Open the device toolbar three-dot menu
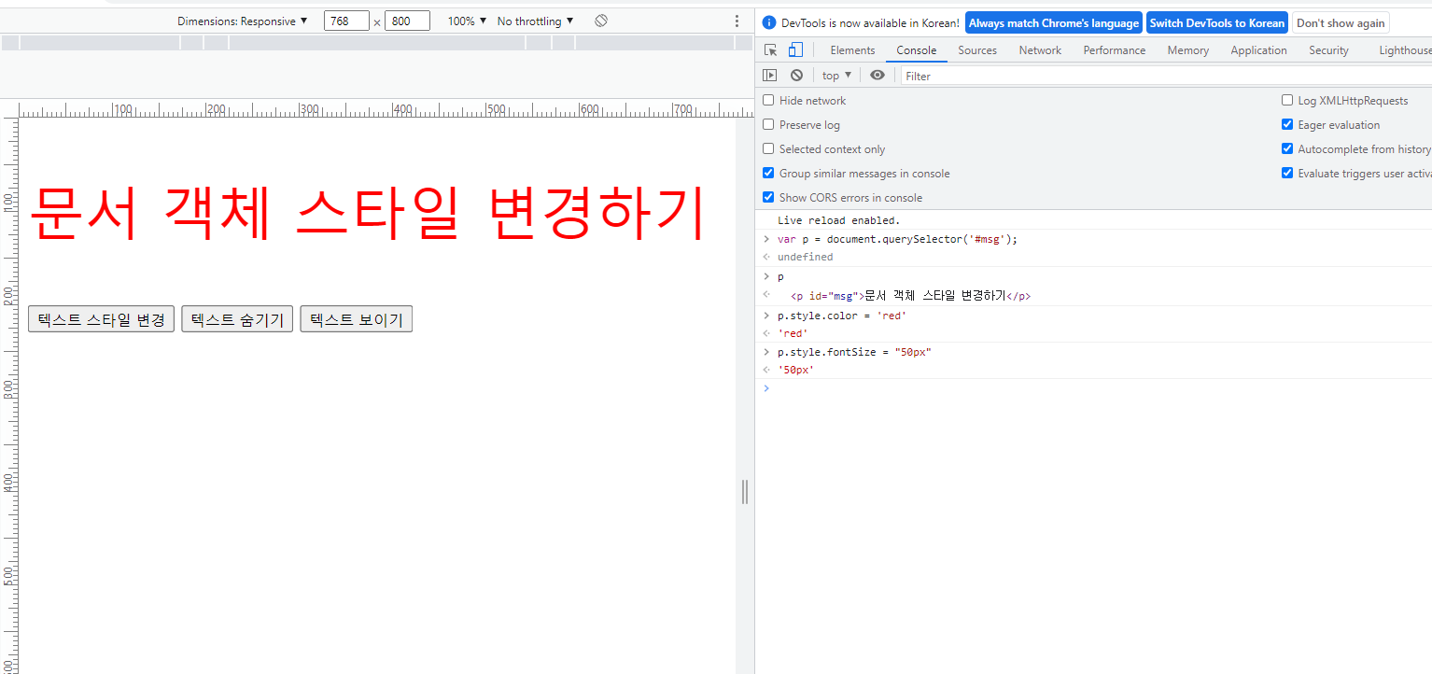1432x674 pixels. (737, 21)
